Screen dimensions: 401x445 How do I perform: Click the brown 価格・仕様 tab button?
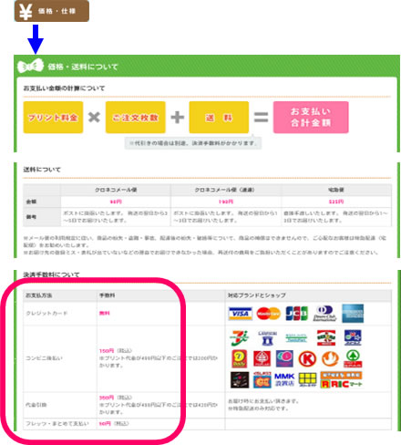pos(52,11)
